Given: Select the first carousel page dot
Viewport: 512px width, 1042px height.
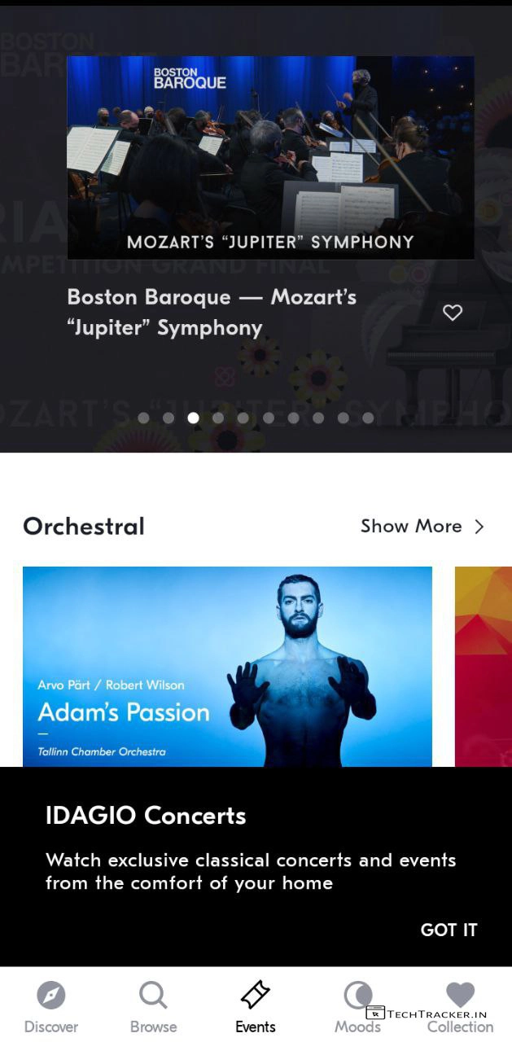Looking at the screenshot, I should tap(143, 418).
